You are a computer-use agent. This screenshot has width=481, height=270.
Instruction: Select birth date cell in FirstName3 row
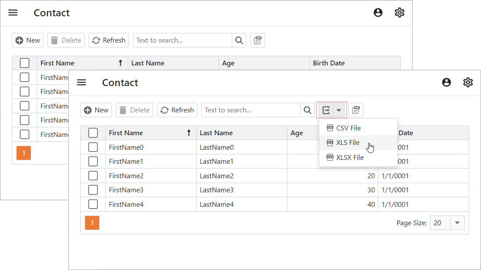tap(424, 190)
